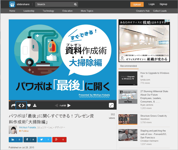Screen dimensions: 178x150
Task: Click the lynda.com author text
Action: 145,80
